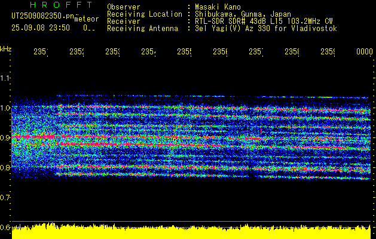Click the '3el Yagi(V) Az 330' antenna text
This screenshot has width=376, height=239.
click(266, 29)
